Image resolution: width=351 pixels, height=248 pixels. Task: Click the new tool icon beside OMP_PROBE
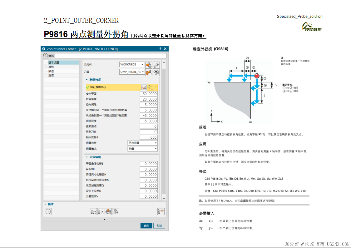click(x=149, y=72)
